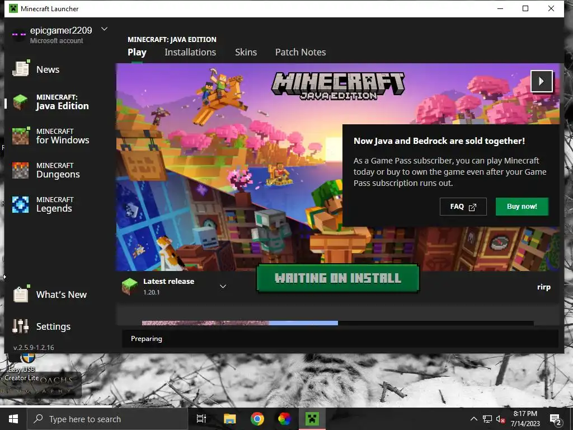Switch to the Skins tab
This screenshot has width=573, height=430.
point(246,52)
